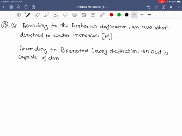182x136 pixels.
Task: Tap the handwritten word 'Arrhenius'
Action: (x=84, y=26)
